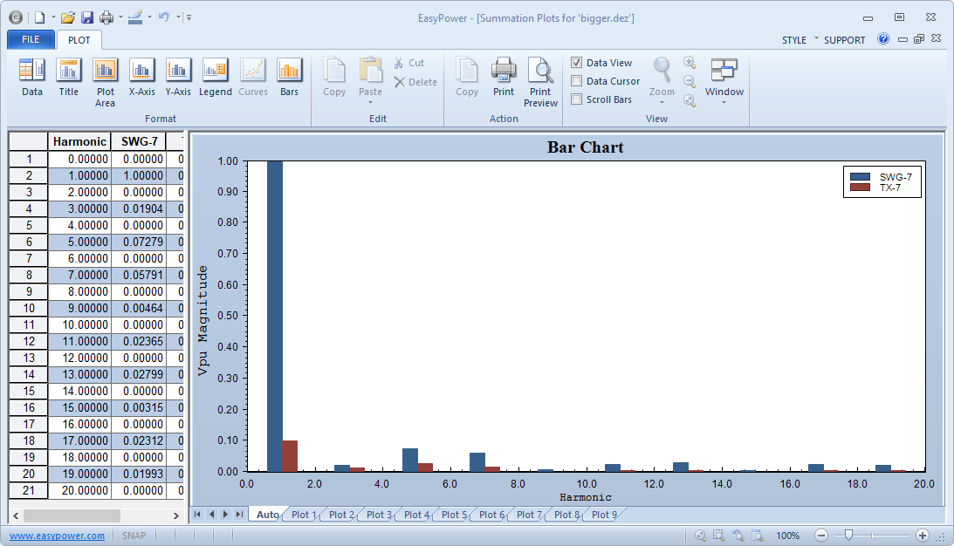The width and height of the screenshot is (954, 546).
Task: Uncheck the Data View checkbox
Action: tap(577, 63)
